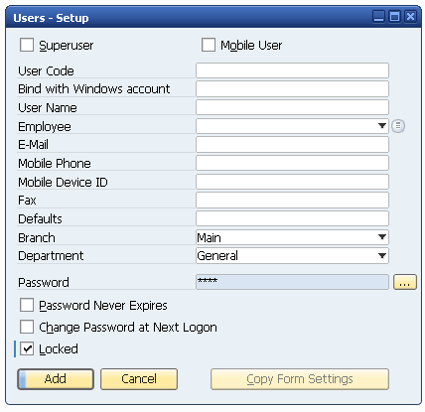Screen dimensions: 425x412
Task: Click the Add button
Action: pyautogui.click(x=56, y=379)
